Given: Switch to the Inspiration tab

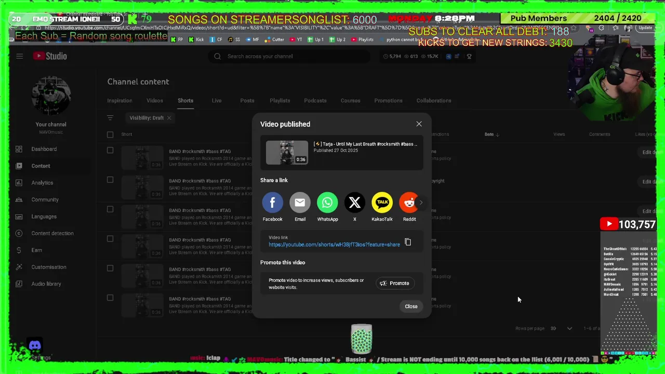Looking at the screenshot, I should (119, 101).
